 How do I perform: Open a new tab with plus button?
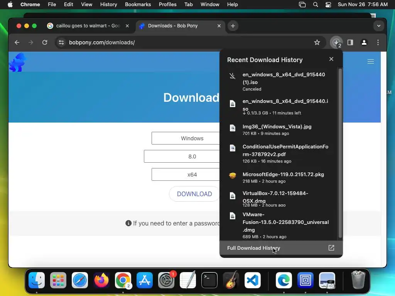(233, 26)
